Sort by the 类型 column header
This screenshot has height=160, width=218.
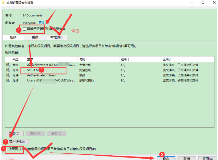pyautogui.click(x=18, y=59)
